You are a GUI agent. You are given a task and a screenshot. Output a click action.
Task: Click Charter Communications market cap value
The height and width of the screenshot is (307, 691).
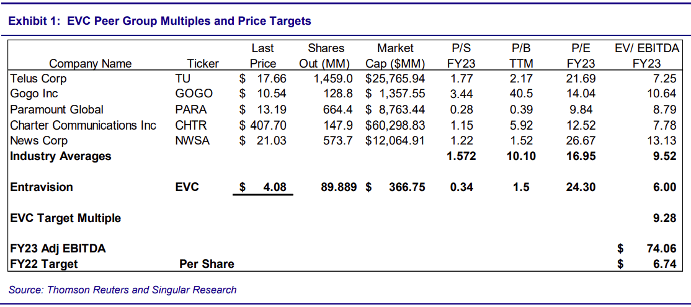point(396,125)
